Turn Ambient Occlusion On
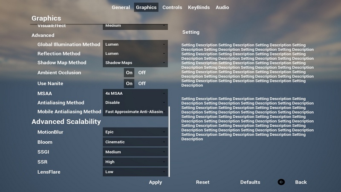341x192 pixels. point(129,73)
